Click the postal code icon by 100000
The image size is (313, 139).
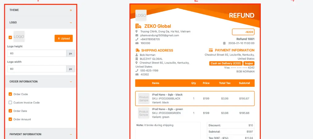pyautogui.click(x=137, y=43)
